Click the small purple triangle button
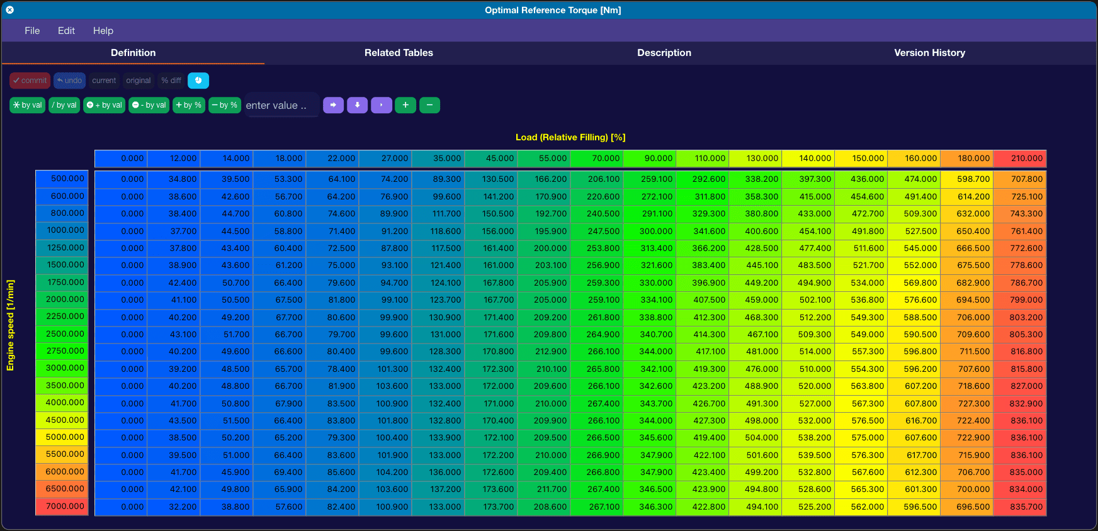 pyautogui.click(x=382, y=105)
